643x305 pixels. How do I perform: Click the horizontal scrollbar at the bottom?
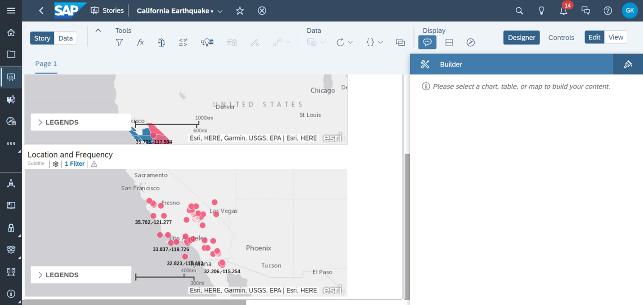134,303
